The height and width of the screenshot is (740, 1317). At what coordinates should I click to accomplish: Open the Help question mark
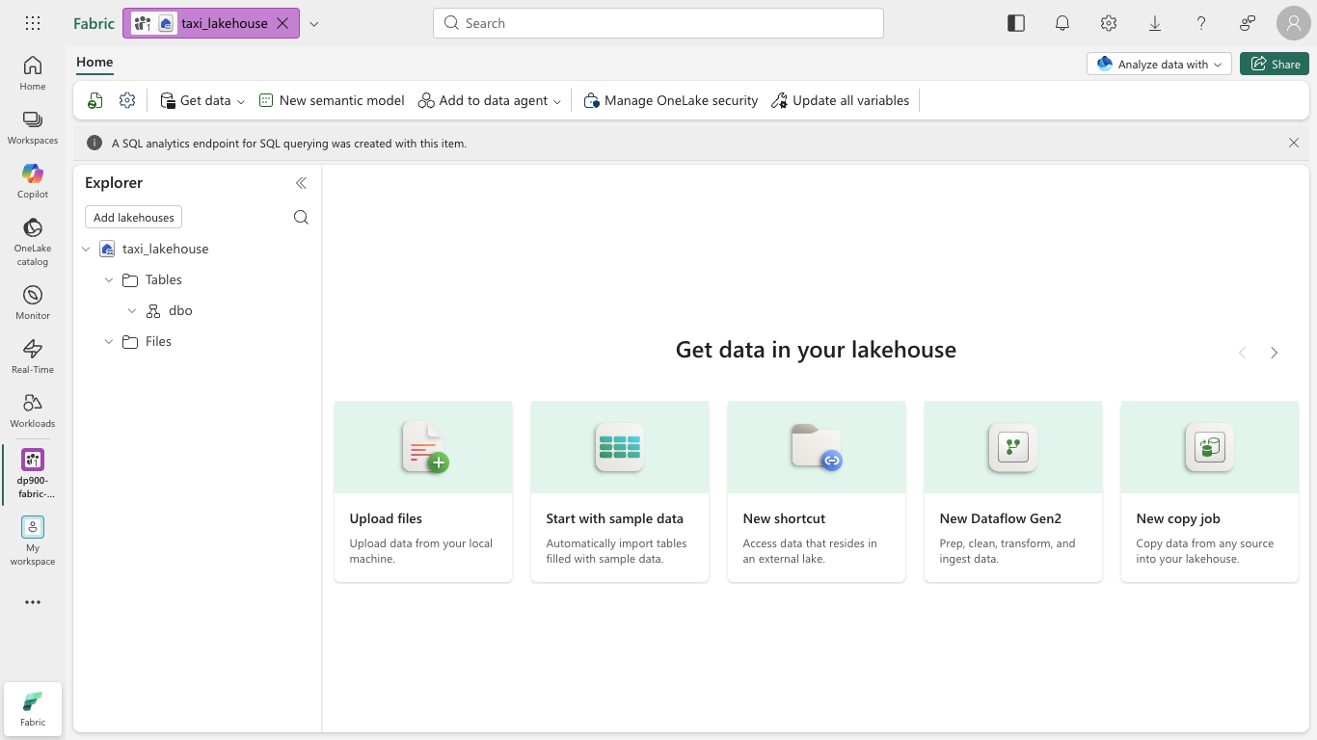(1201, 23)
